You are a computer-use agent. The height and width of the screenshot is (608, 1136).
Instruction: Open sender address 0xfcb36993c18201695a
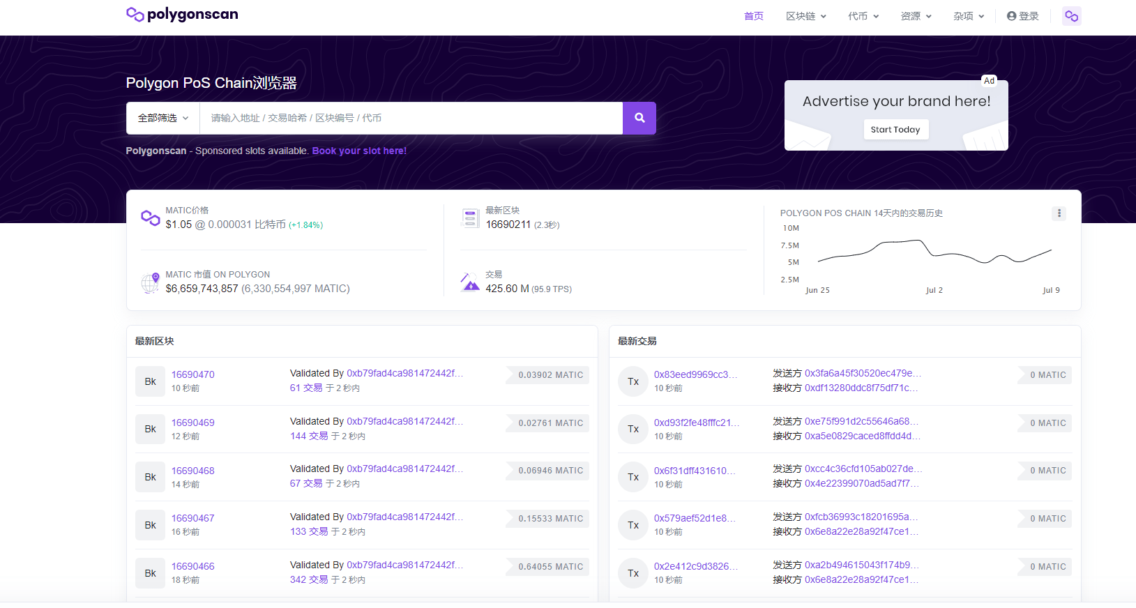[x=861, y=517]
